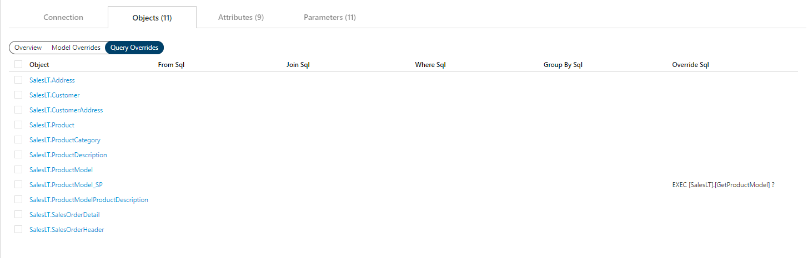Open the Parameters (11) tab
The height and width of the screenshot is (258, 808).
[x=329, y=17]
